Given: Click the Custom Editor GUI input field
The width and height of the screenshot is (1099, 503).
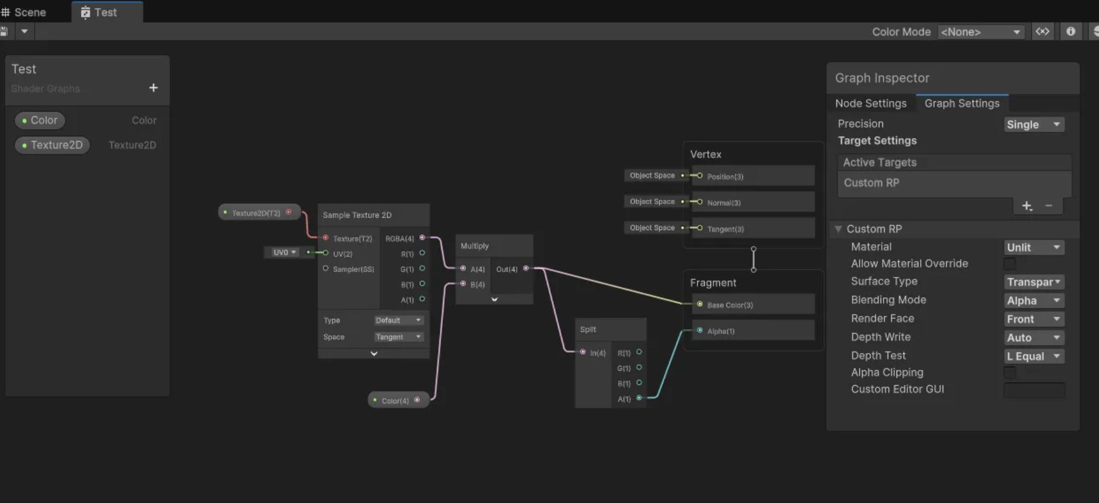Looking at the screenshot, I should pyautogui.click(x=1034, y=390).
